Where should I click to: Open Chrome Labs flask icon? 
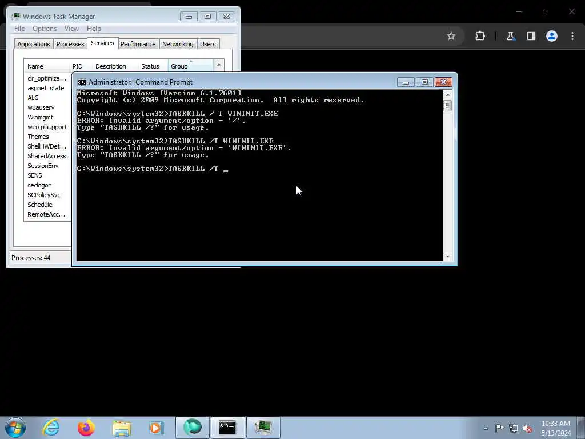[x=510, y=36]
